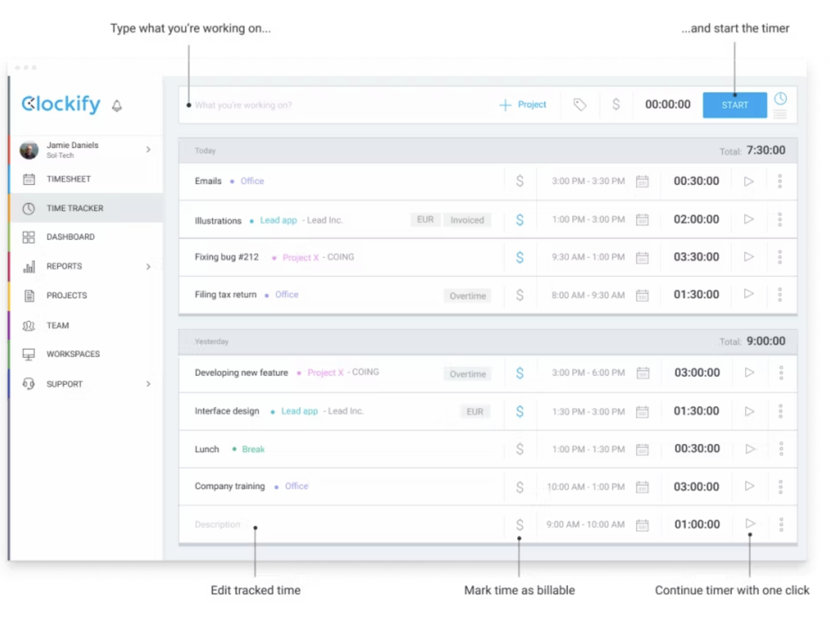Click the notification bell icon
This screenshot has width=829, height=625.
tap(117, 106)
